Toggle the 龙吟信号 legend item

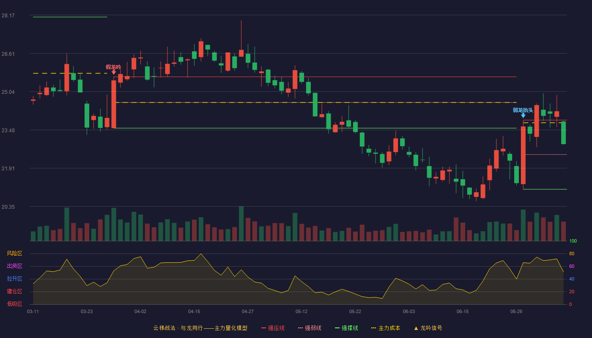428,328
